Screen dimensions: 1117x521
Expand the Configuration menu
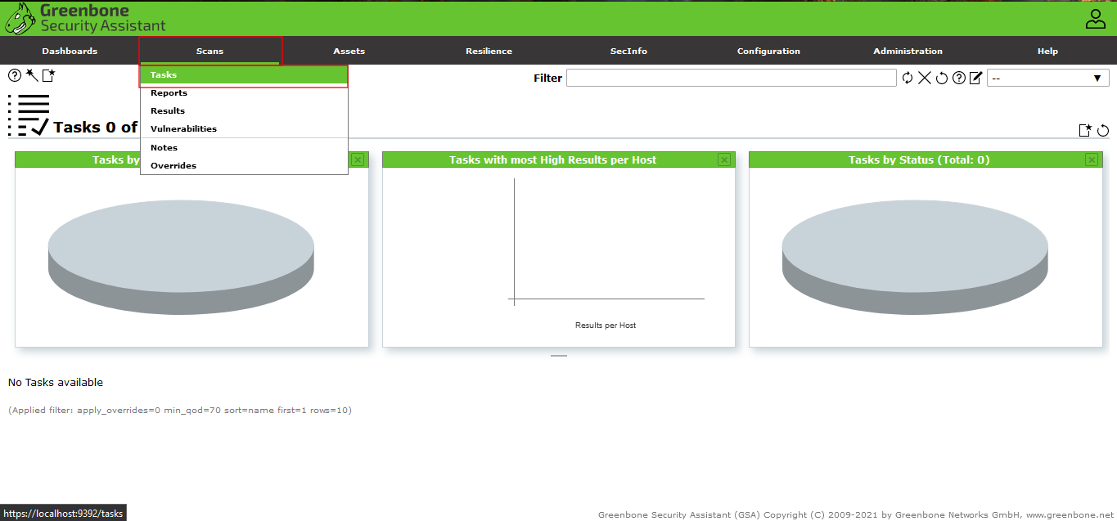[768, 51]
